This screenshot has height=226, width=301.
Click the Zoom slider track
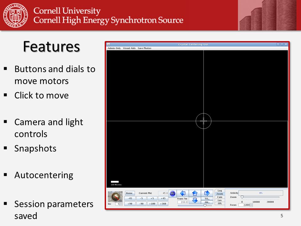coord(261,197)
